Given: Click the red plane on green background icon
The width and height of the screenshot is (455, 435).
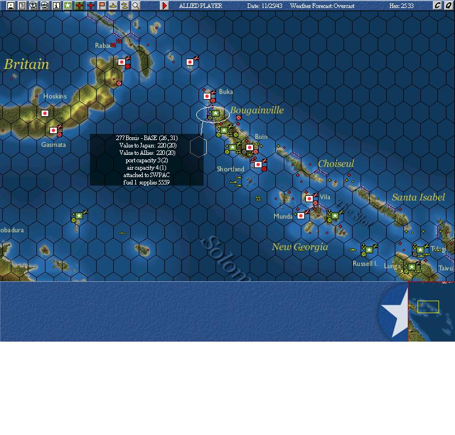Looking at the screenshot, I should 79,5.
